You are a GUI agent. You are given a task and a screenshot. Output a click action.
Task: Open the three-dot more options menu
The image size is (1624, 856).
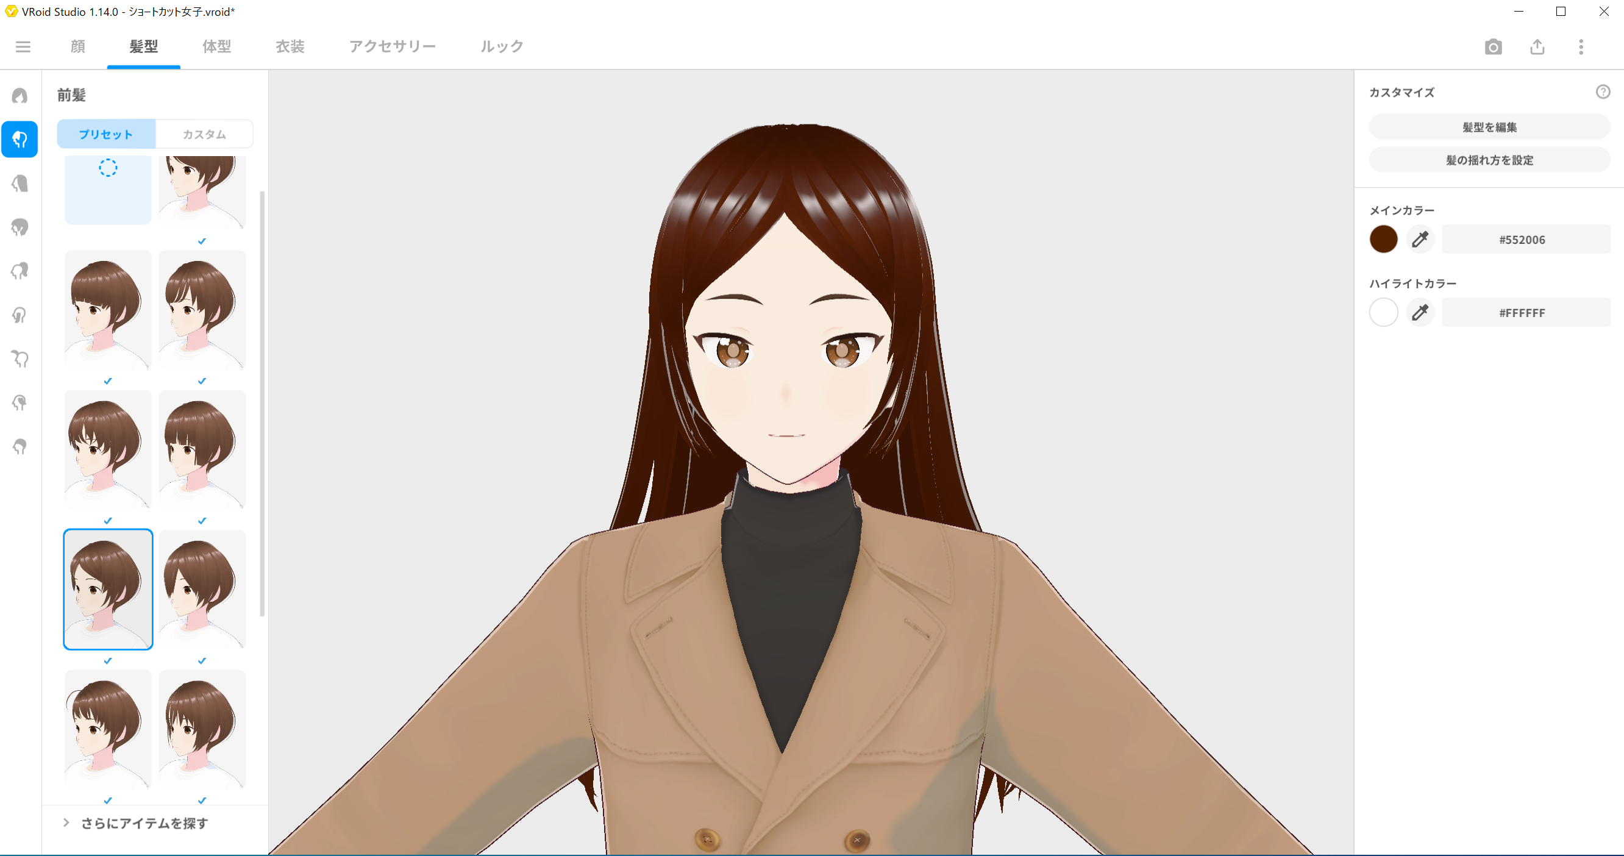point(1581,48)
